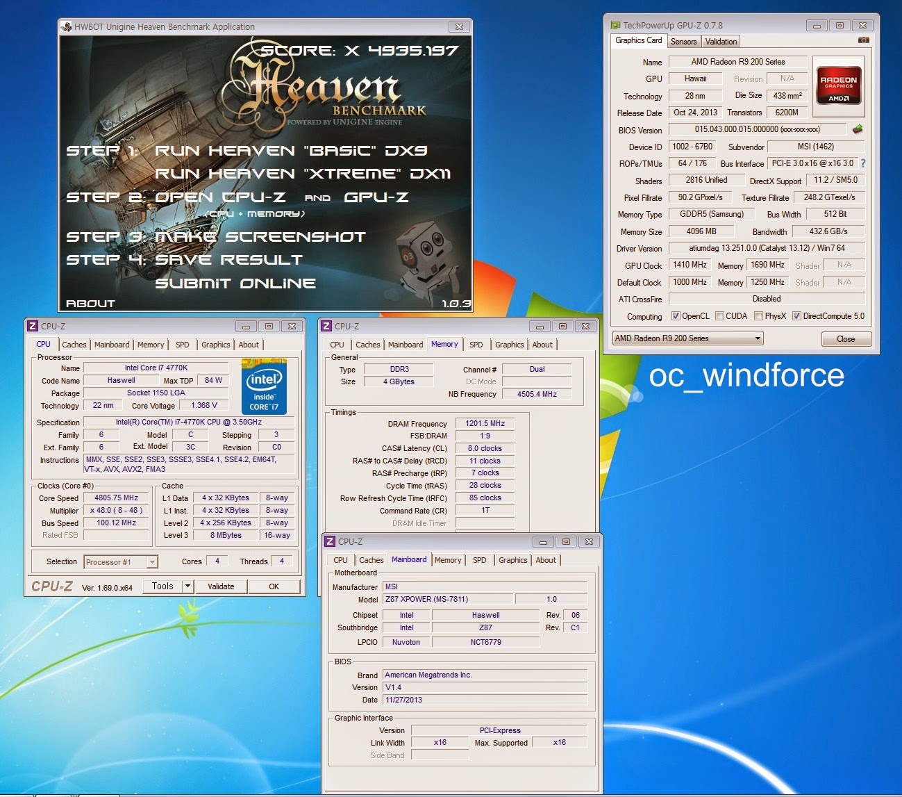902x797 pixels.
Task: Click the Bandwidth 432.6 GB/s field
Action: coord(828,232)
